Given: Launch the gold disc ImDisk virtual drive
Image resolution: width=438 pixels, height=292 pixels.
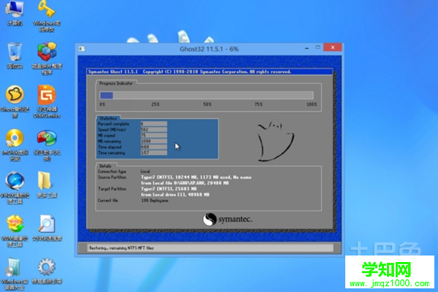Looking at the screenshot, I should click(x=15, y=145).
